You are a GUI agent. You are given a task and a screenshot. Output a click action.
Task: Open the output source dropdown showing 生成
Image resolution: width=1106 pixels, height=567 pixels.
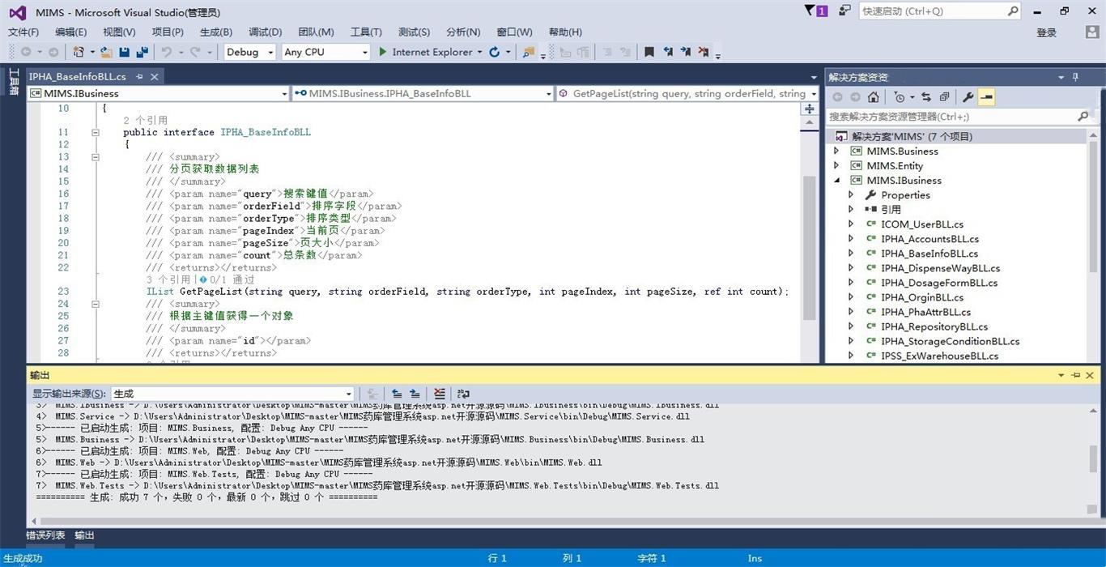[233, 394]
